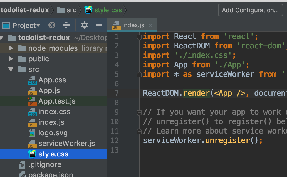The width and height of the screenshot is (287, 177).
Task: Click the text file icon next to .gitignore
Action: click(x=22, y=165)
